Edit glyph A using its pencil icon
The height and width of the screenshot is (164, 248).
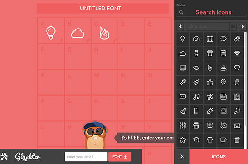pyautogui.click(x=61, y=41)
